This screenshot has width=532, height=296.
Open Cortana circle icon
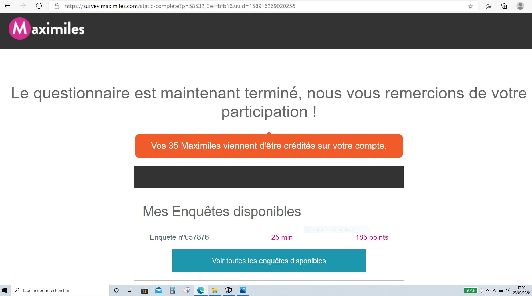116,290
